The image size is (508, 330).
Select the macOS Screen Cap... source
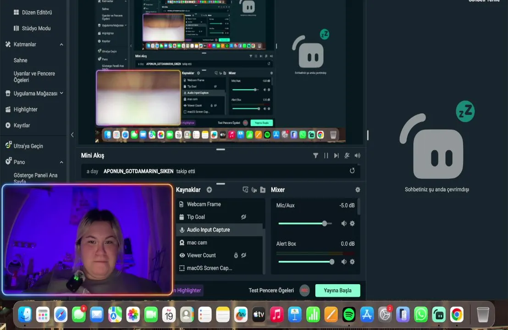pos(221,268)
